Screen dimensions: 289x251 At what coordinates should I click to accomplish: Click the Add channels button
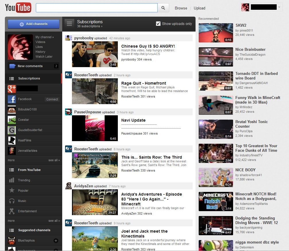[34, 24]
